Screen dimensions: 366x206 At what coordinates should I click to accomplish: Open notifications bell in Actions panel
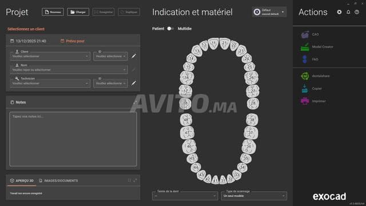click(348, 12)
